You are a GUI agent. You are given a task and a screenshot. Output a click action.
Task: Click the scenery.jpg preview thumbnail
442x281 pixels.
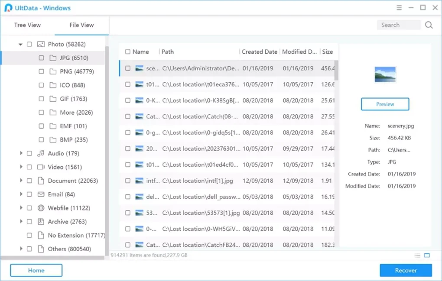click(385, 74)
